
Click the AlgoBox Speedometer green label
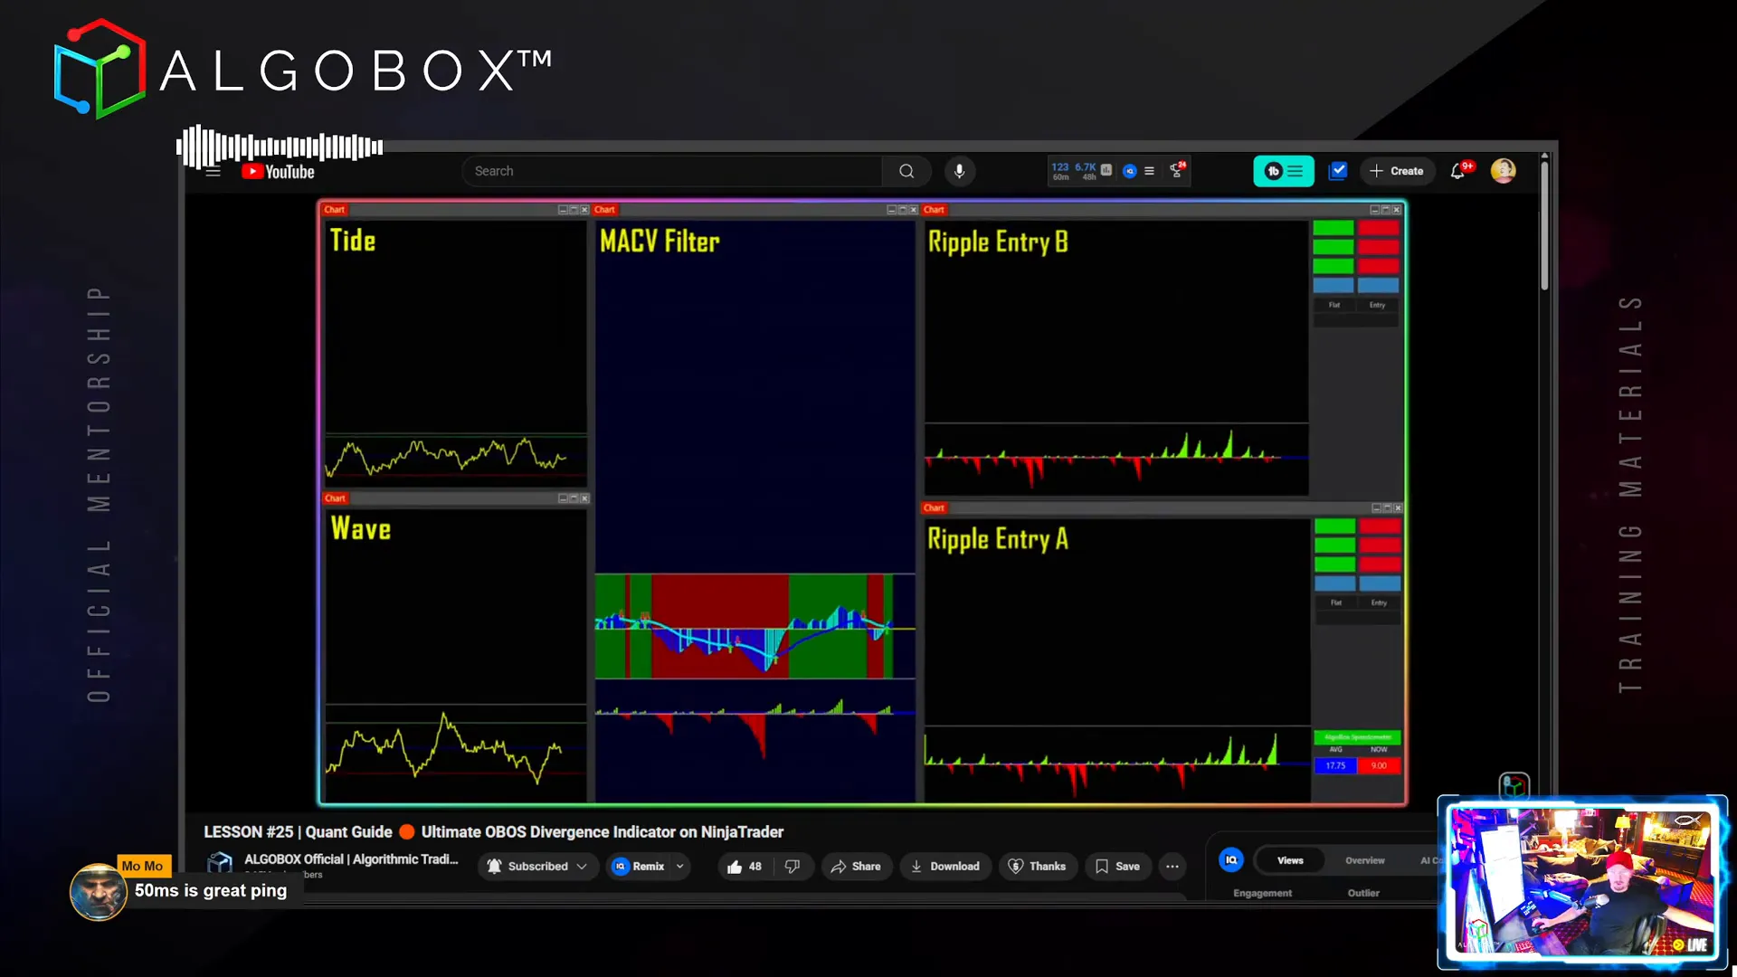click(1357, 737)
